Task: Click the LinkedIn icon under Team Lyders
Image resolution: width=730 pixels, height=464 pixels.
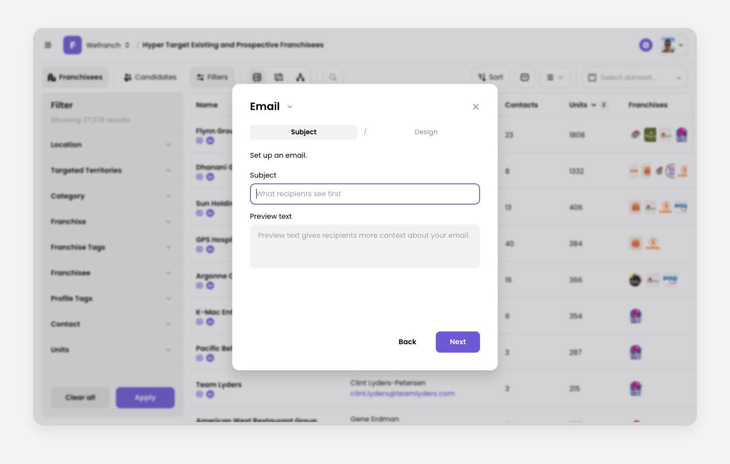Action: point(210,394)
